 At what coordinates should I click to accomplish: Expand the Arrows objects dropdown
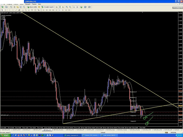(40, 10)
